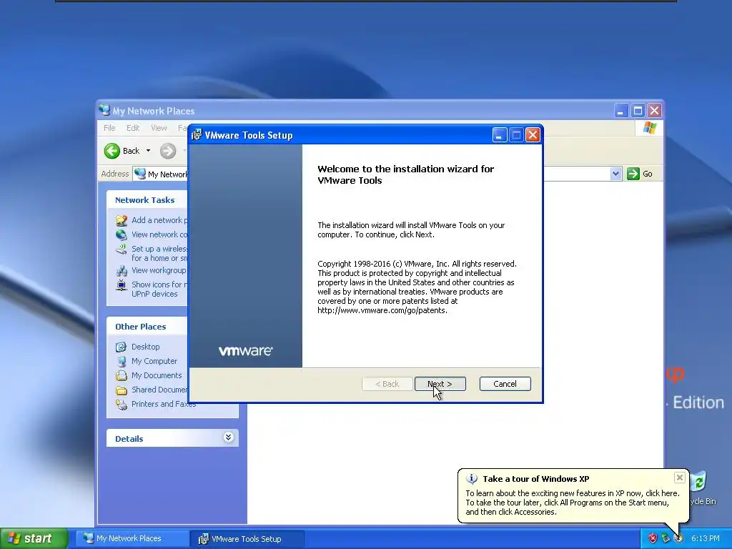Click the VMware Tools Setup title bar icon
Image resolution: width=732 pixels, height=549 pixels.
[197, 135]
